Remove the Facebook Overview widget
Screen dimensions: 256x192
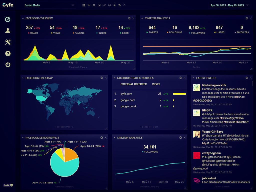pyautogui.click(x=133, y=18)
